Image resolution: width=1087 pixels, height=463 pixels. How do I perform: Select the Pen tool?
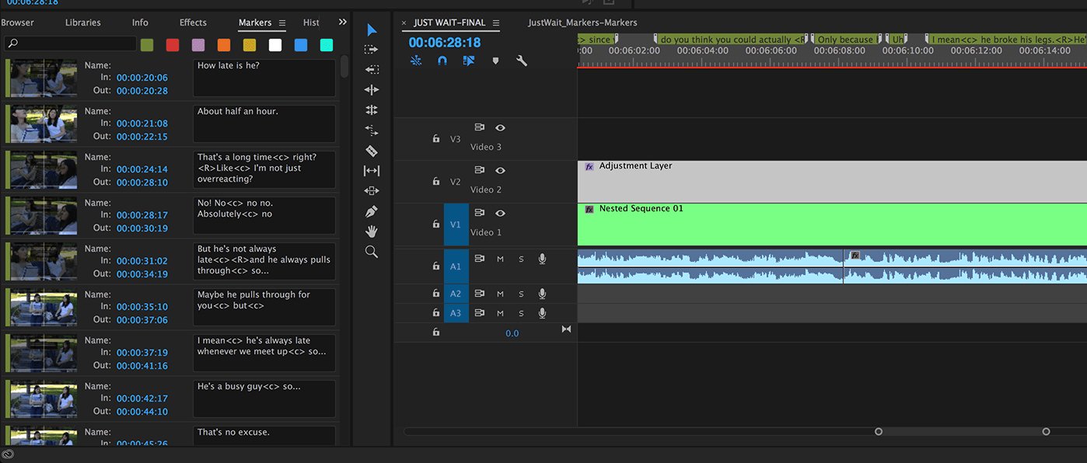372,211
